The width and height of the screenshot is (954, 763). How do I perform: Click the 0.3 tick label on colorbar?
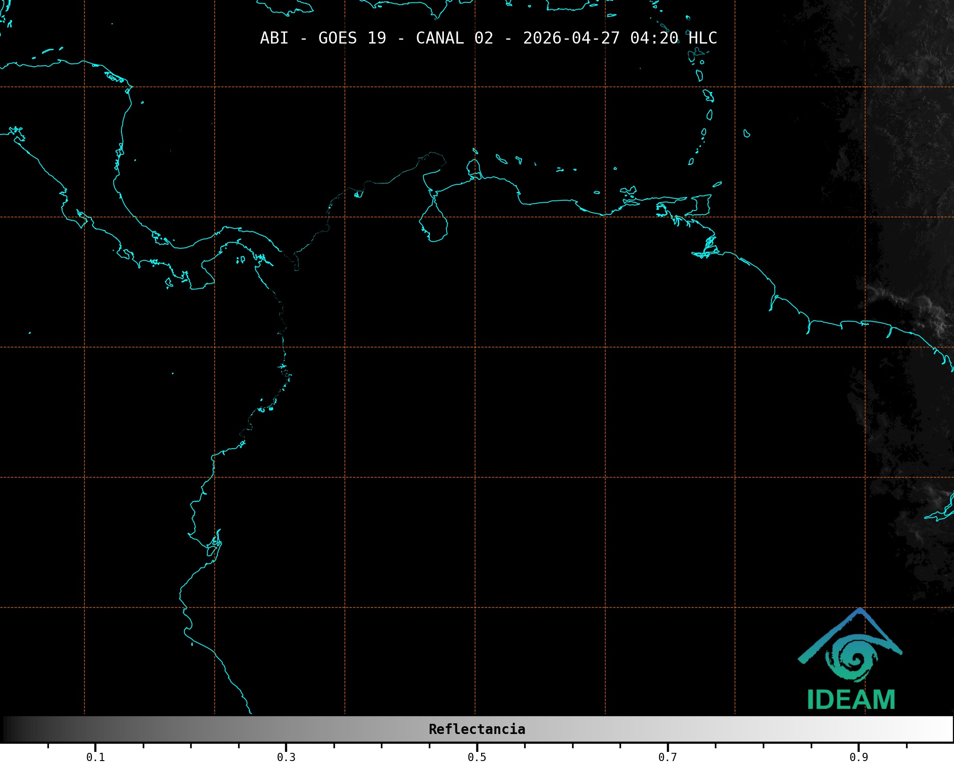(286, 757)
